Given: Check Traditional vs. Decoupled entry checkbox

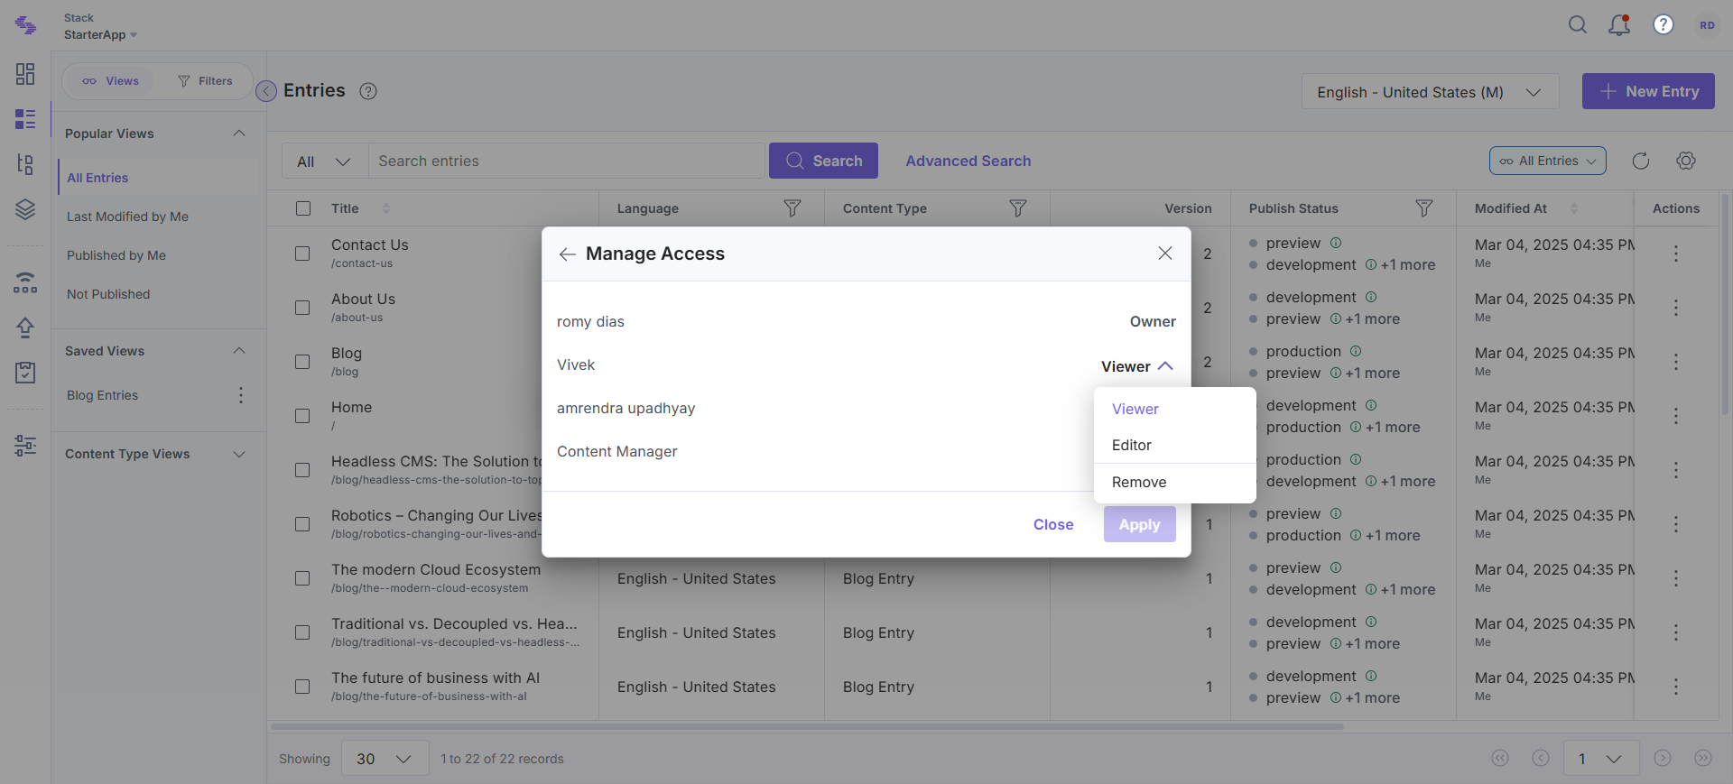Looking at the screenshot, I should pos(302,632).
